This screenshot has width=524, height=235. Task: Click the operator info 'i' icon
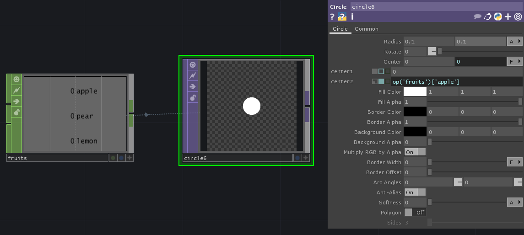click(x=352, y=17)
